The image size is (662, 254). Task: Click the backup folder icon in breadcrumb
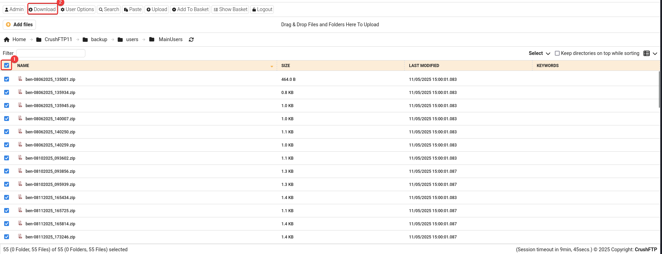pyautogui.click(x=85, y=40)
